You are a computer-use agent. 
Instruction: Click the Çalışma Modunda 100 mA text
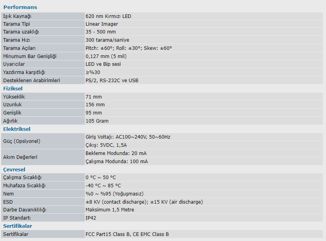click(x=116, y=162)
